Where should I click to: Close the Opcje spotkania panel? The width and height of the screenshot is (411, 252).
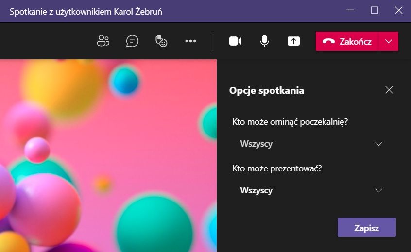click(389, 90)
